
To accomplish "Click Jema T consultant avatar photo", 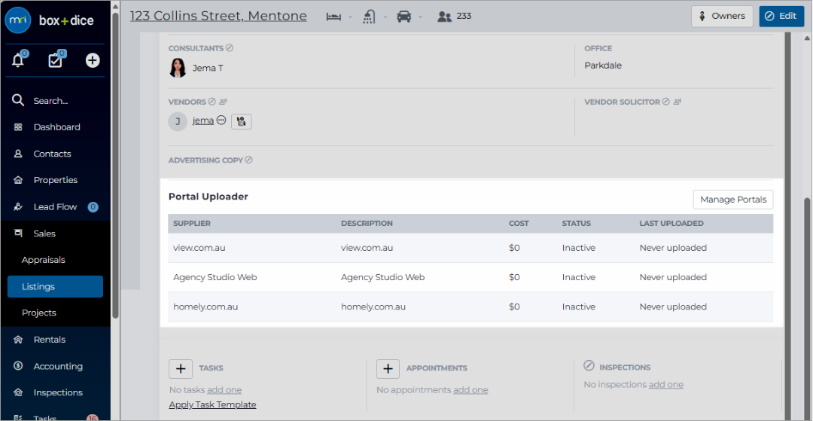I will 178,68.
